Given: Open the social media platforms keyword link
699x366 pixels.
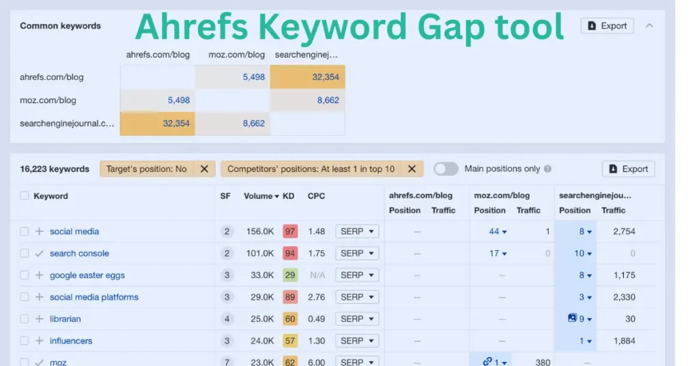Looking at the screenshot, I should (94, 297).
